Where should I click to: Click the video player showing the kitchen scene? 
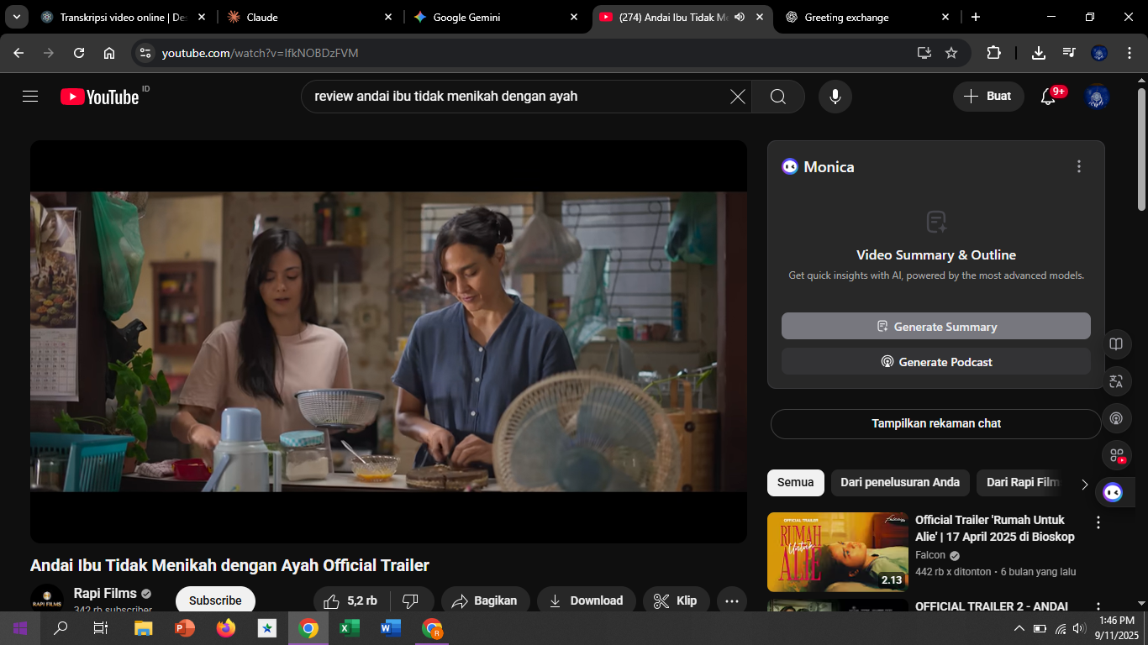388,342
